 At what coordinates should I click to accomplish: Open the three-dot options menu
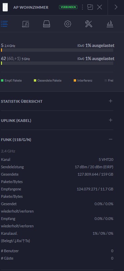click(x=82, y=7)
